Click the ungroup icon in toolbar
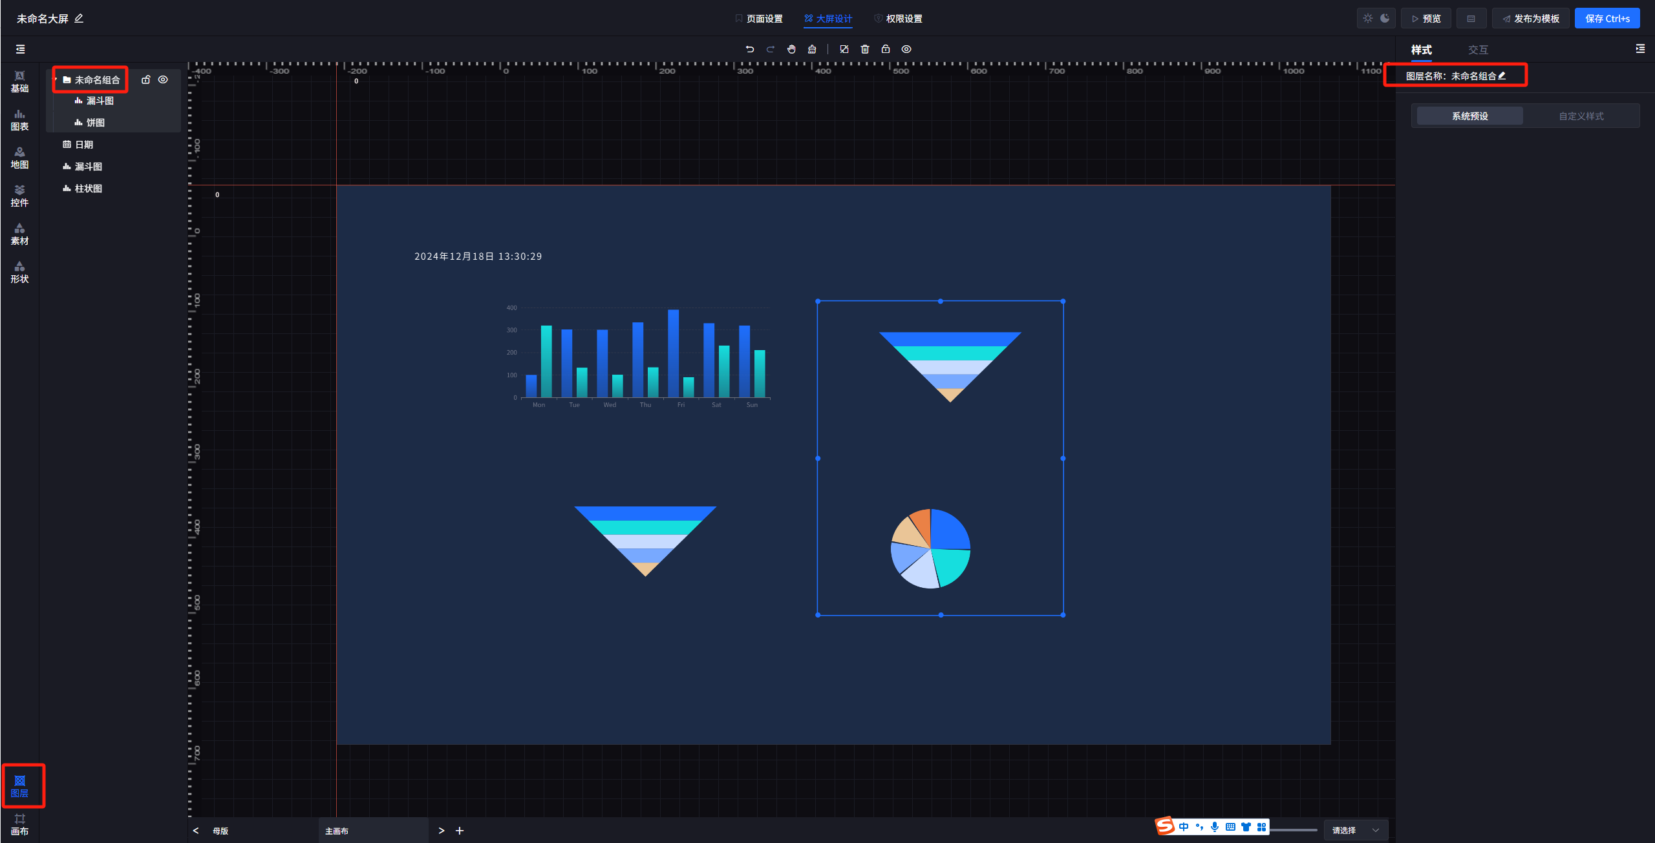 tap(844, 49)
